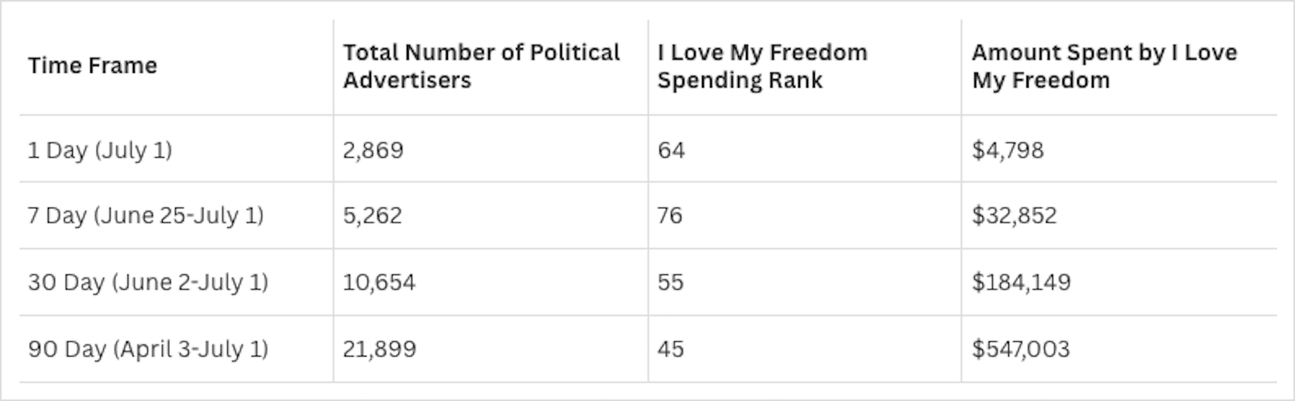The width and height of the screenshot is (1295, 401).
Task: Select the 7 Day (June 25-July 1) cell
Action: 146,216
